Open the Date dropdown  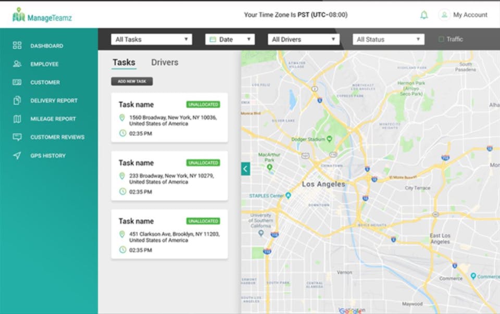coord(230,40)
